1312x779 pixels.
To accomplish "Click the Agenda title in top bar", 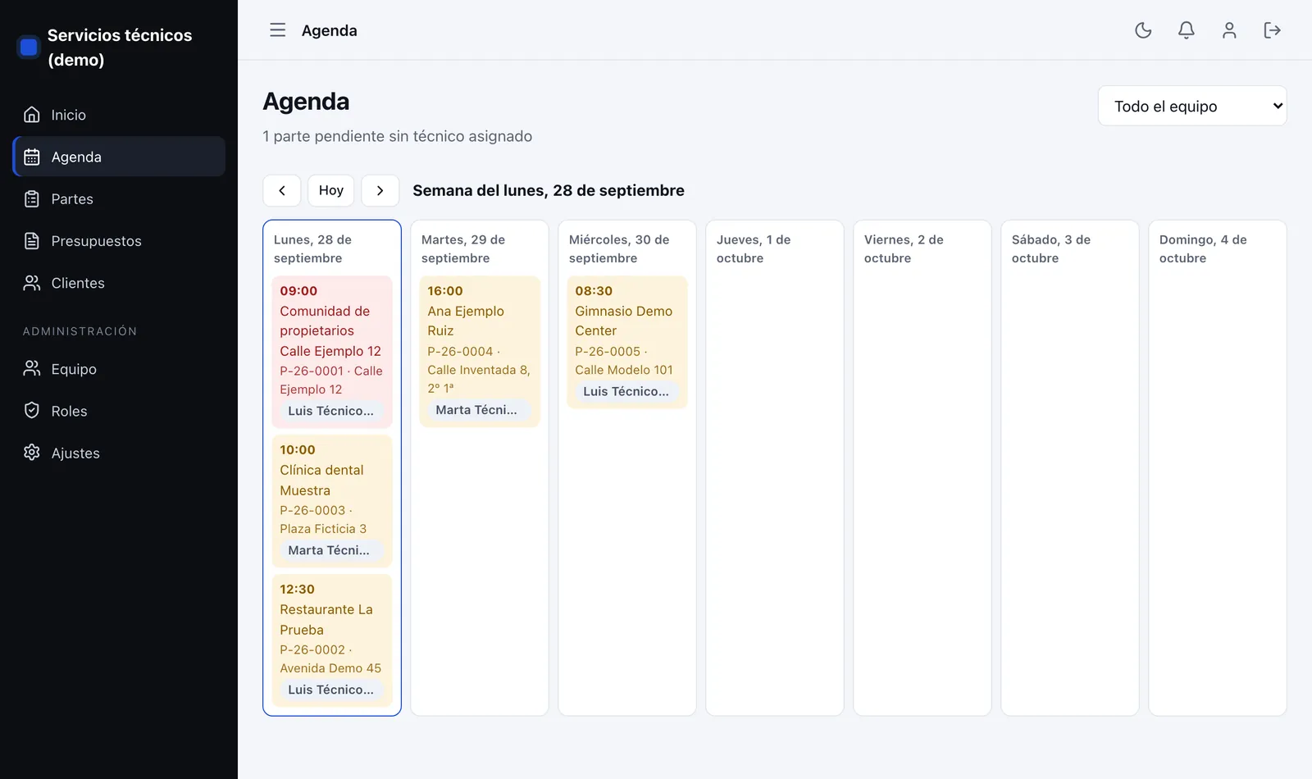I will click(330, 30).
